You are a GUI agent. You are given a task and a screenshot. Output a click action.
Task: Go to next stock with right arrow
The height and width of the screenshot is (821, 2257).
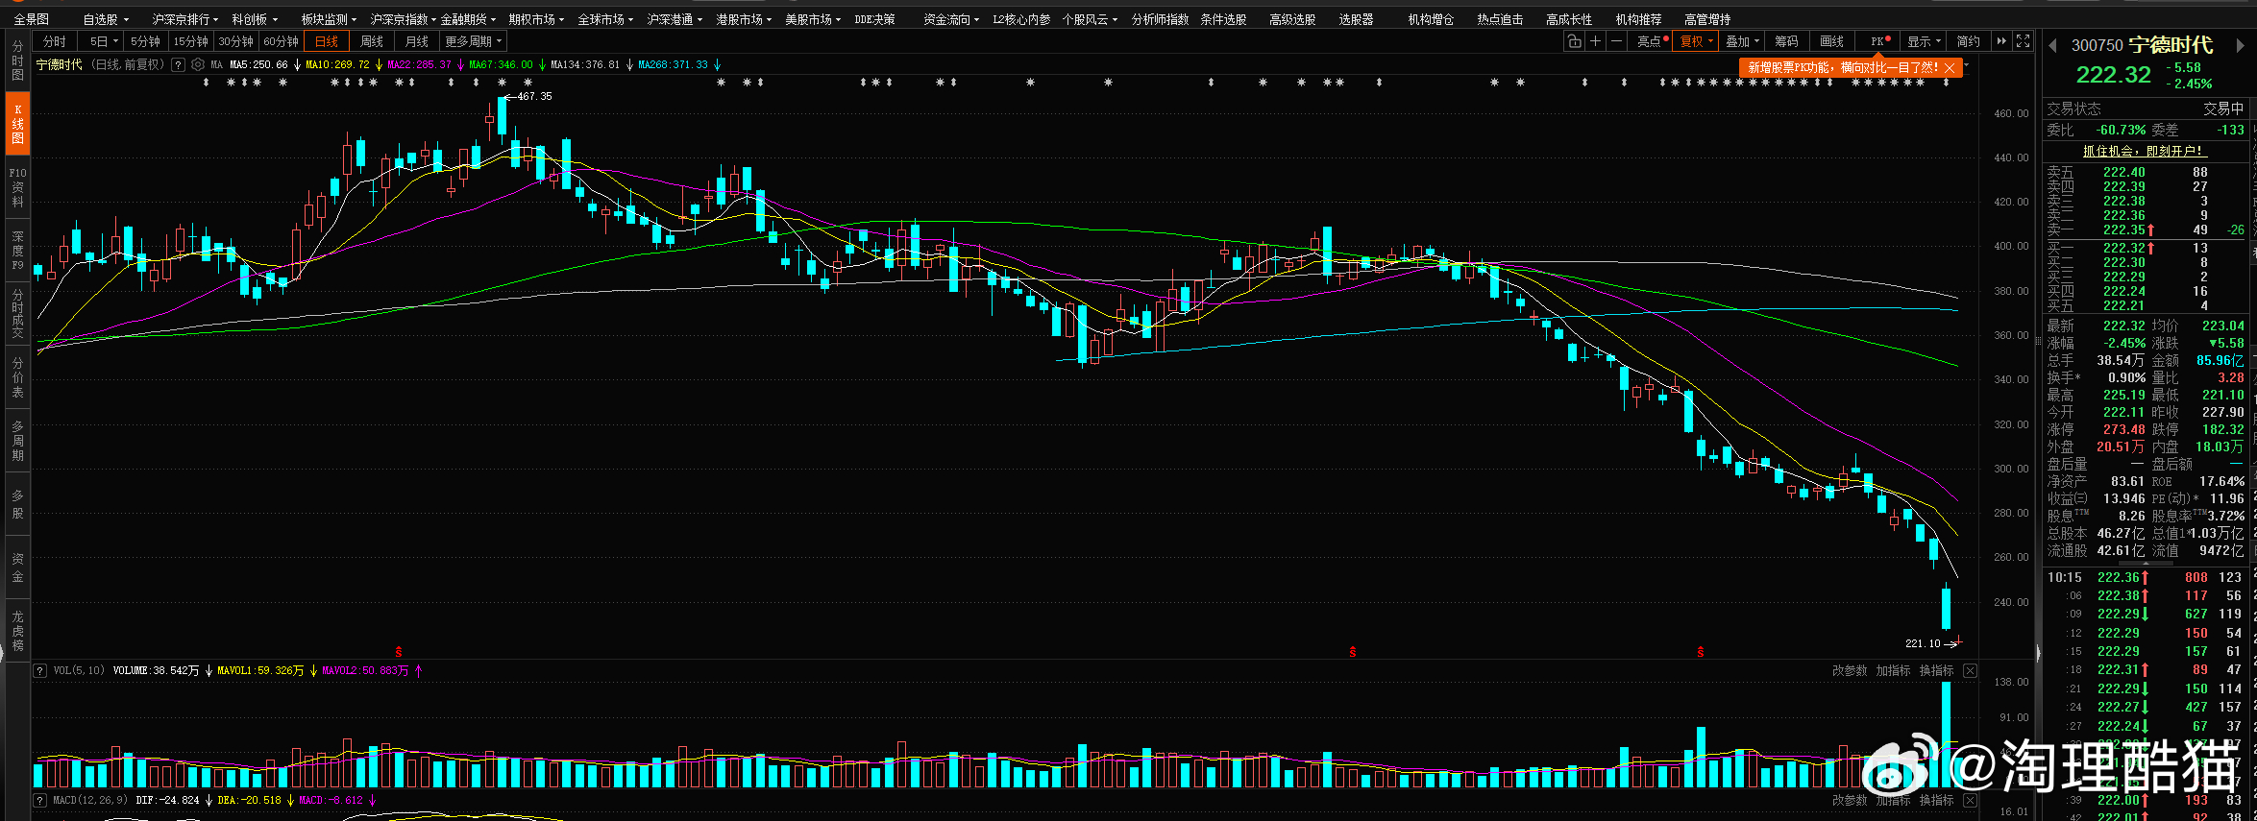click(2240, 45)
